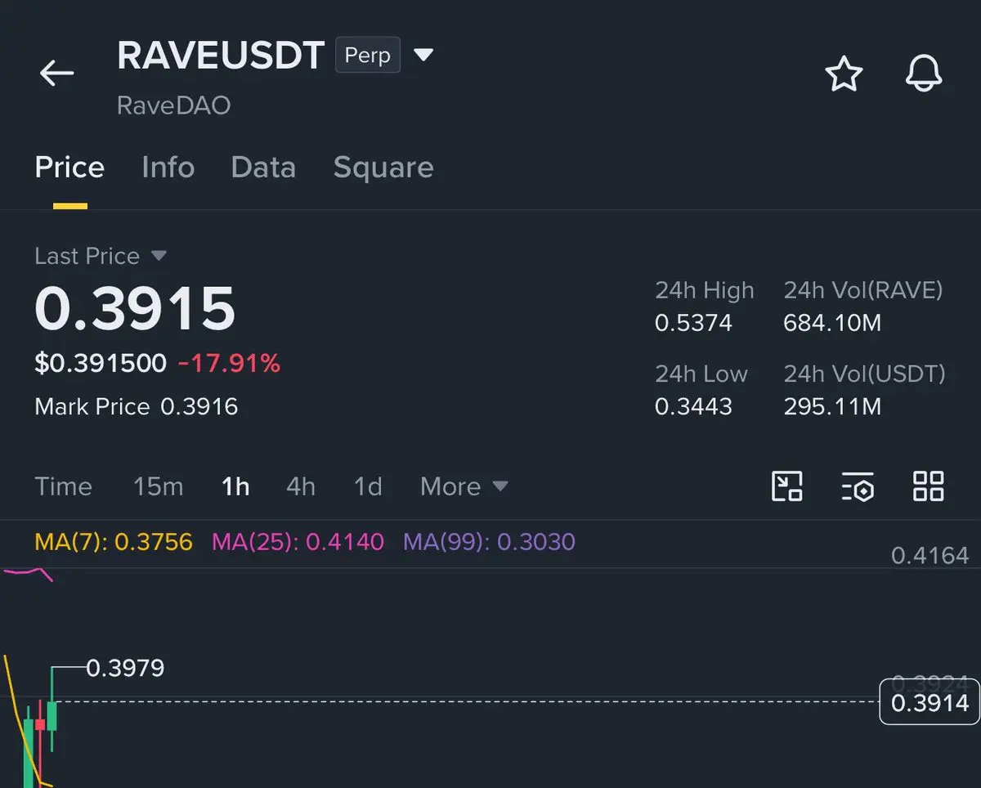Open the picture-in-picture chart icon
The image size is (981, 788).
787,486
